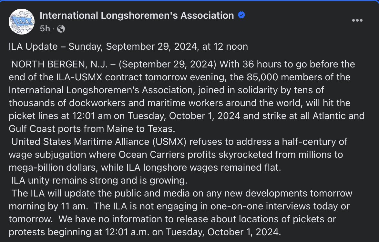This screenshot has width=379, height=242.
Task: Click the blue verified badge
Action: point(241,15)
